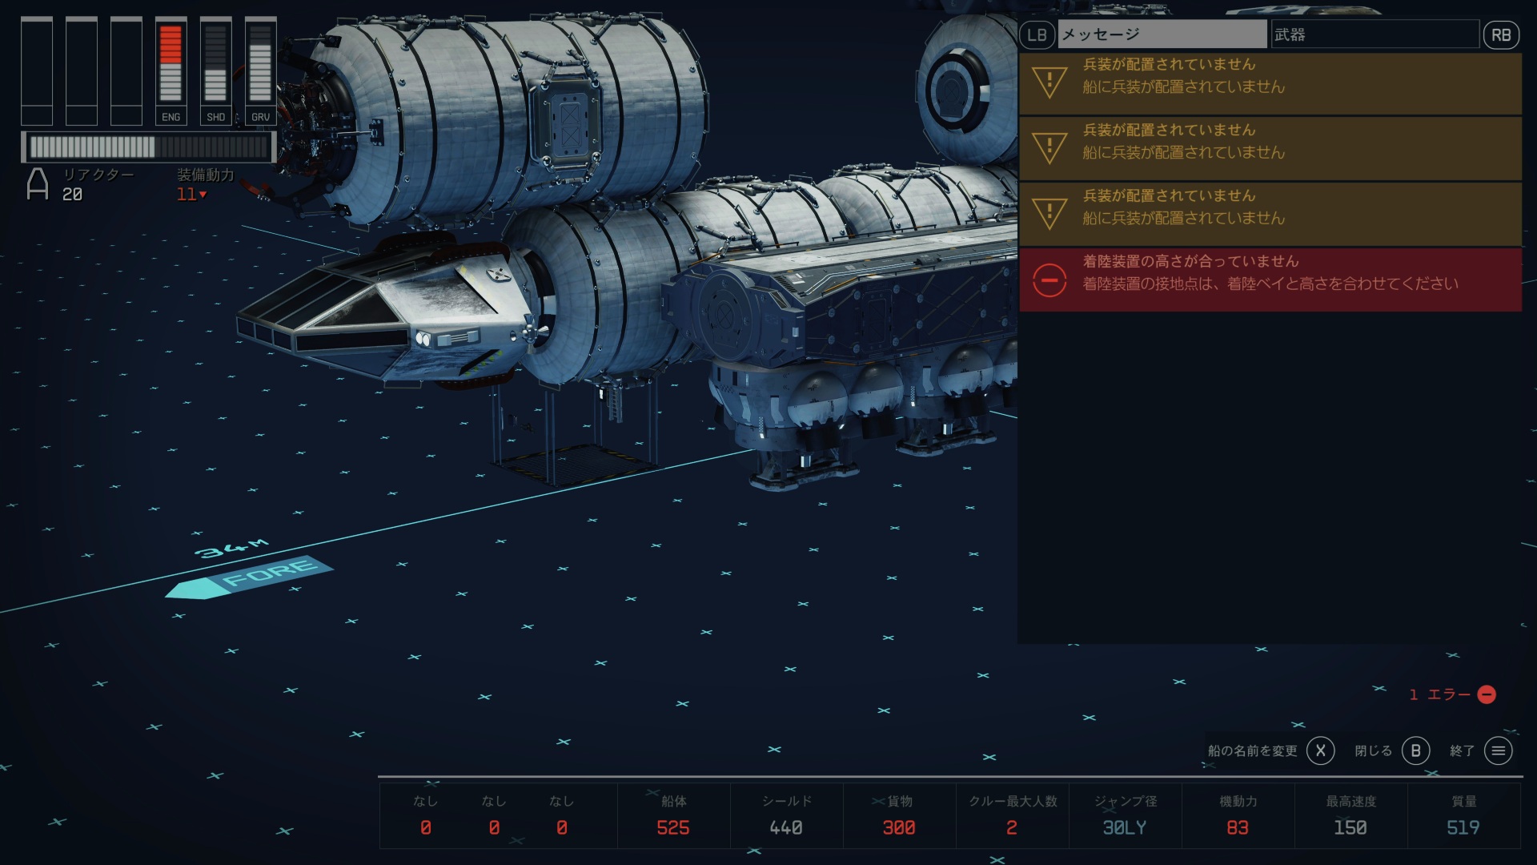Click the リアクター value 20
The height and width of the screenshot is (865, 1537).
point(72,195)
